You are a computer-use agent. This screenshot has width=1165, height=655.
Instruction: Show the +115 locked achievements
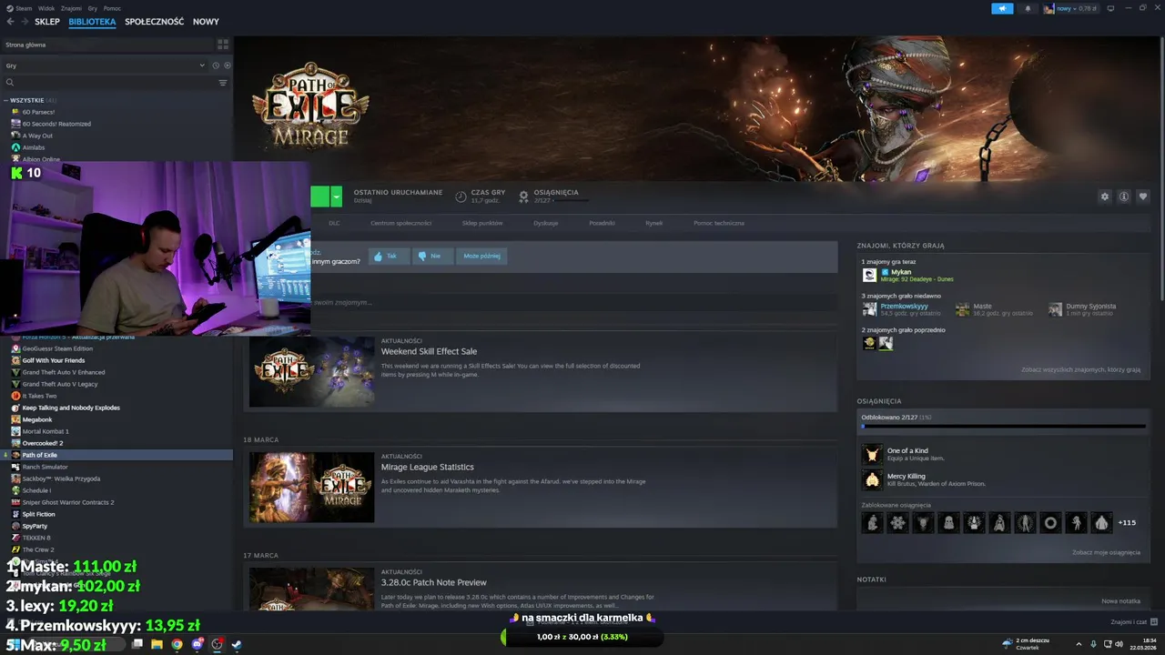pos(1127,523)
